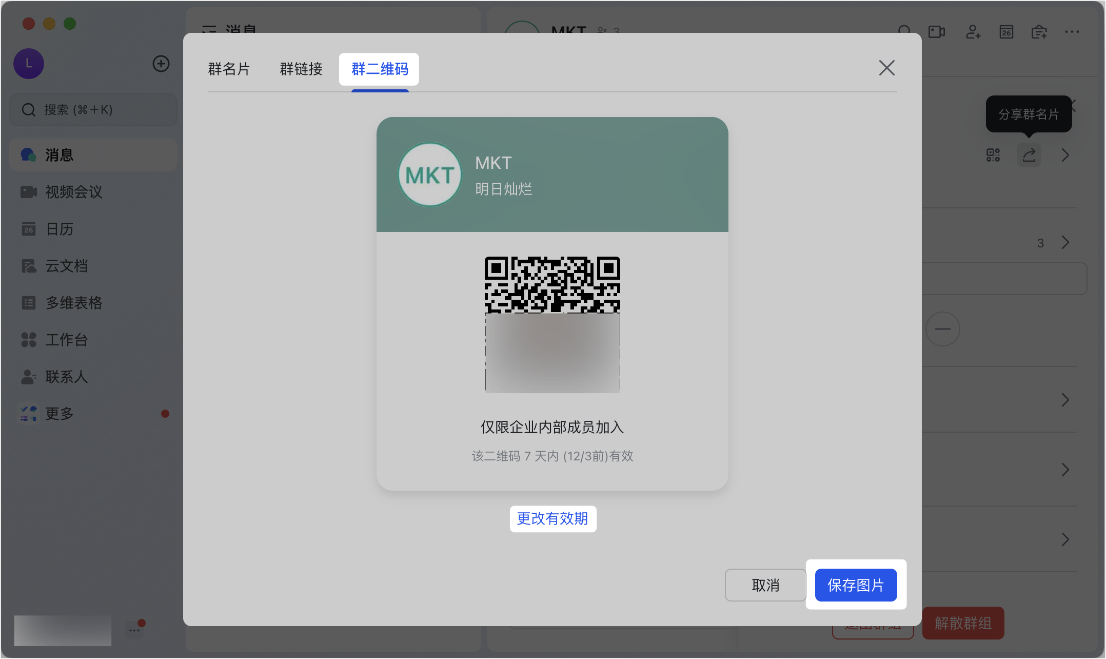Click the add group icon in header
1106x659 pixels.
(x=1039, y=32)
